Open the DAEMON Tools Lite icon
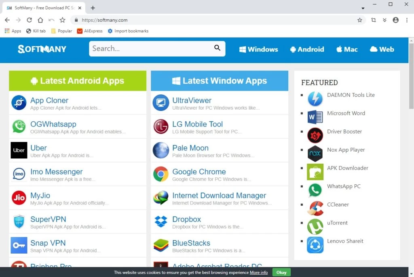The width and height of the screenshot is (414, 277). click(315, 99)
